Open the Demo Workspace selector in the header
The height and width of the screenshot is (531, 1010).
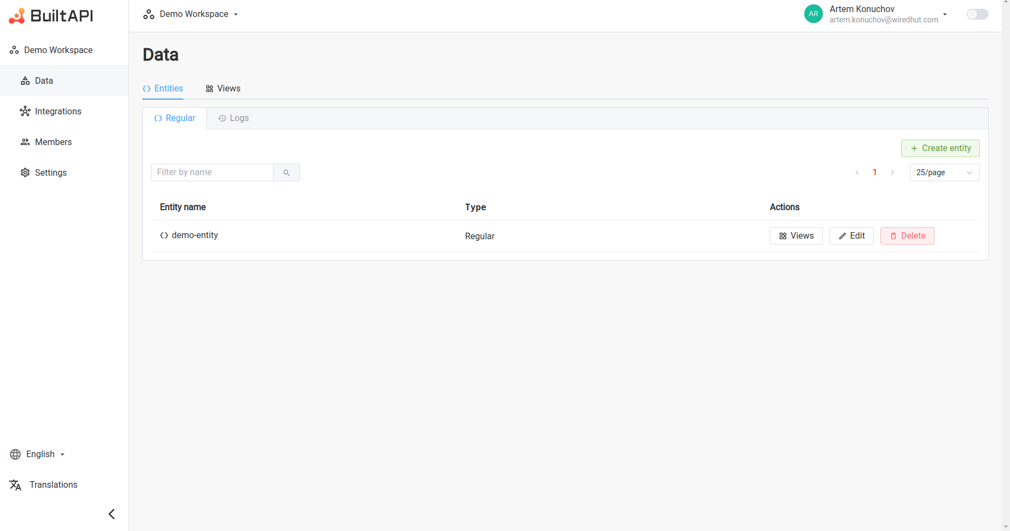coord(191,14)
